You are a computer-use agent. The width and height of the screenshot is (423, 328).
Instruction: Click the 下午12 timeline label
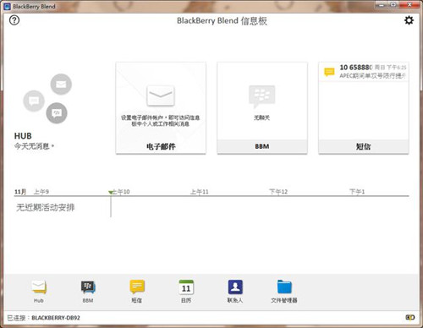click(x=278, y=192)
